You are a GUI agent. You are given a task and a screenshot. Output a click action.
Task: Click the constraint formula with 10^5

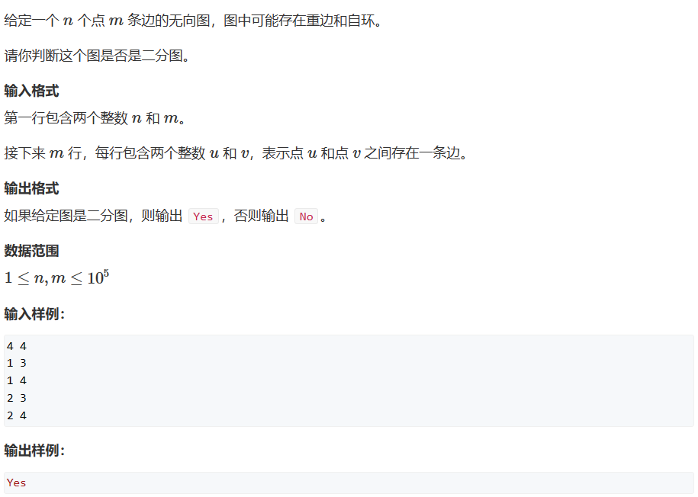coord(56,277)
